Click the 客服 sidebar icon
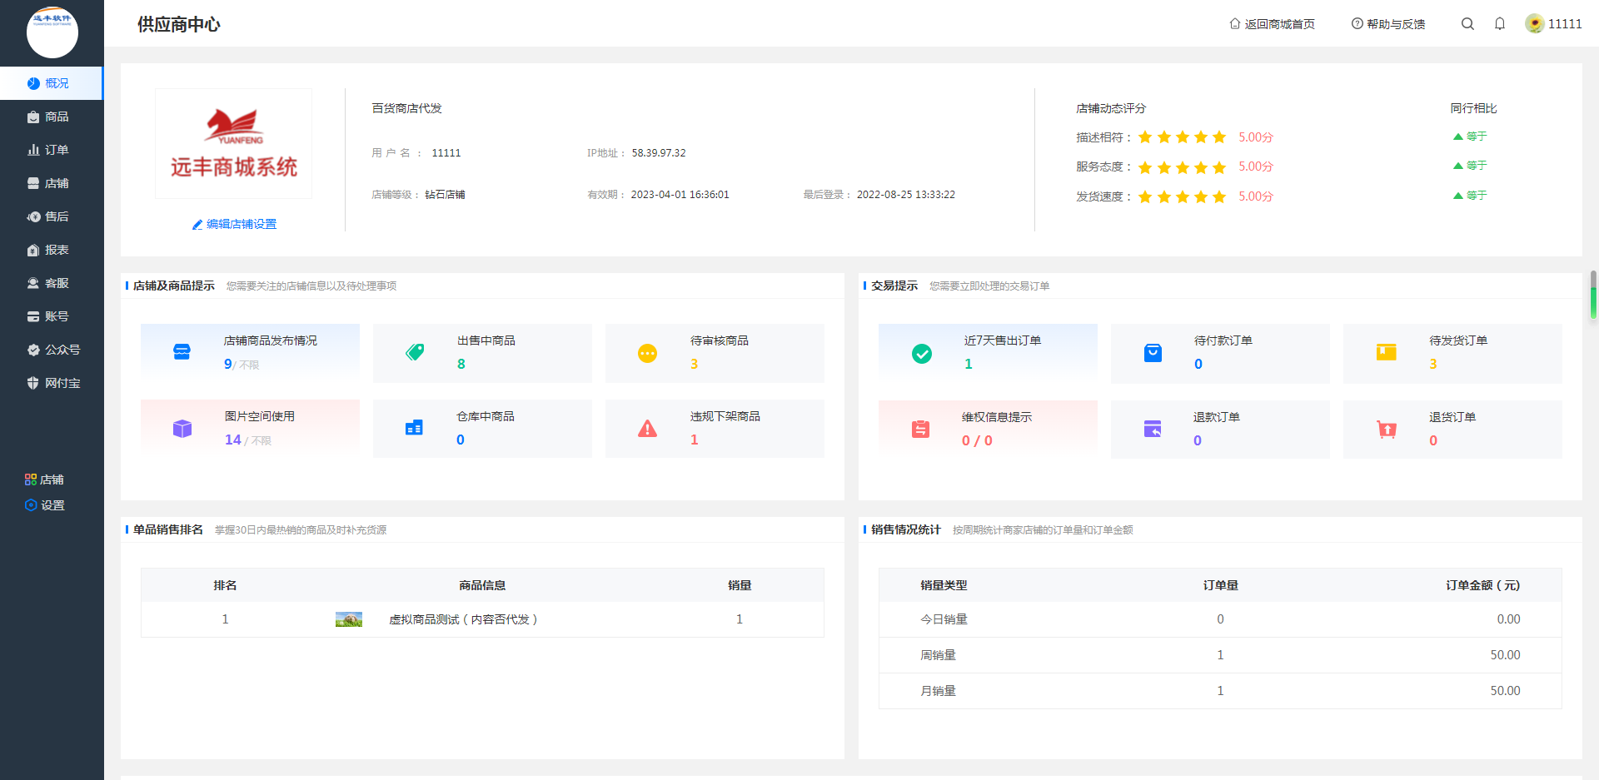Viewport: 1599px width, 780px height. (x=33, y=283)
